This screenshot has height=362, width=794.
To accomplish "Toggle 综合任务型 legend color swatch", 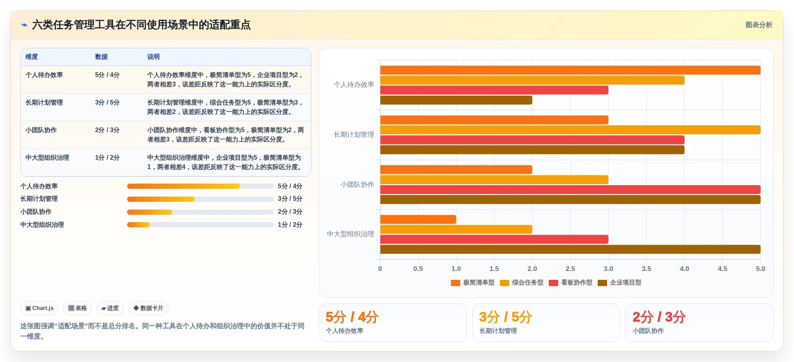I will click(x=505, y=283).
